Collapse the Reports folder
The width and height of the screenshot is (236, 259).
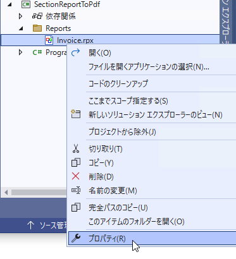[21, 28]
